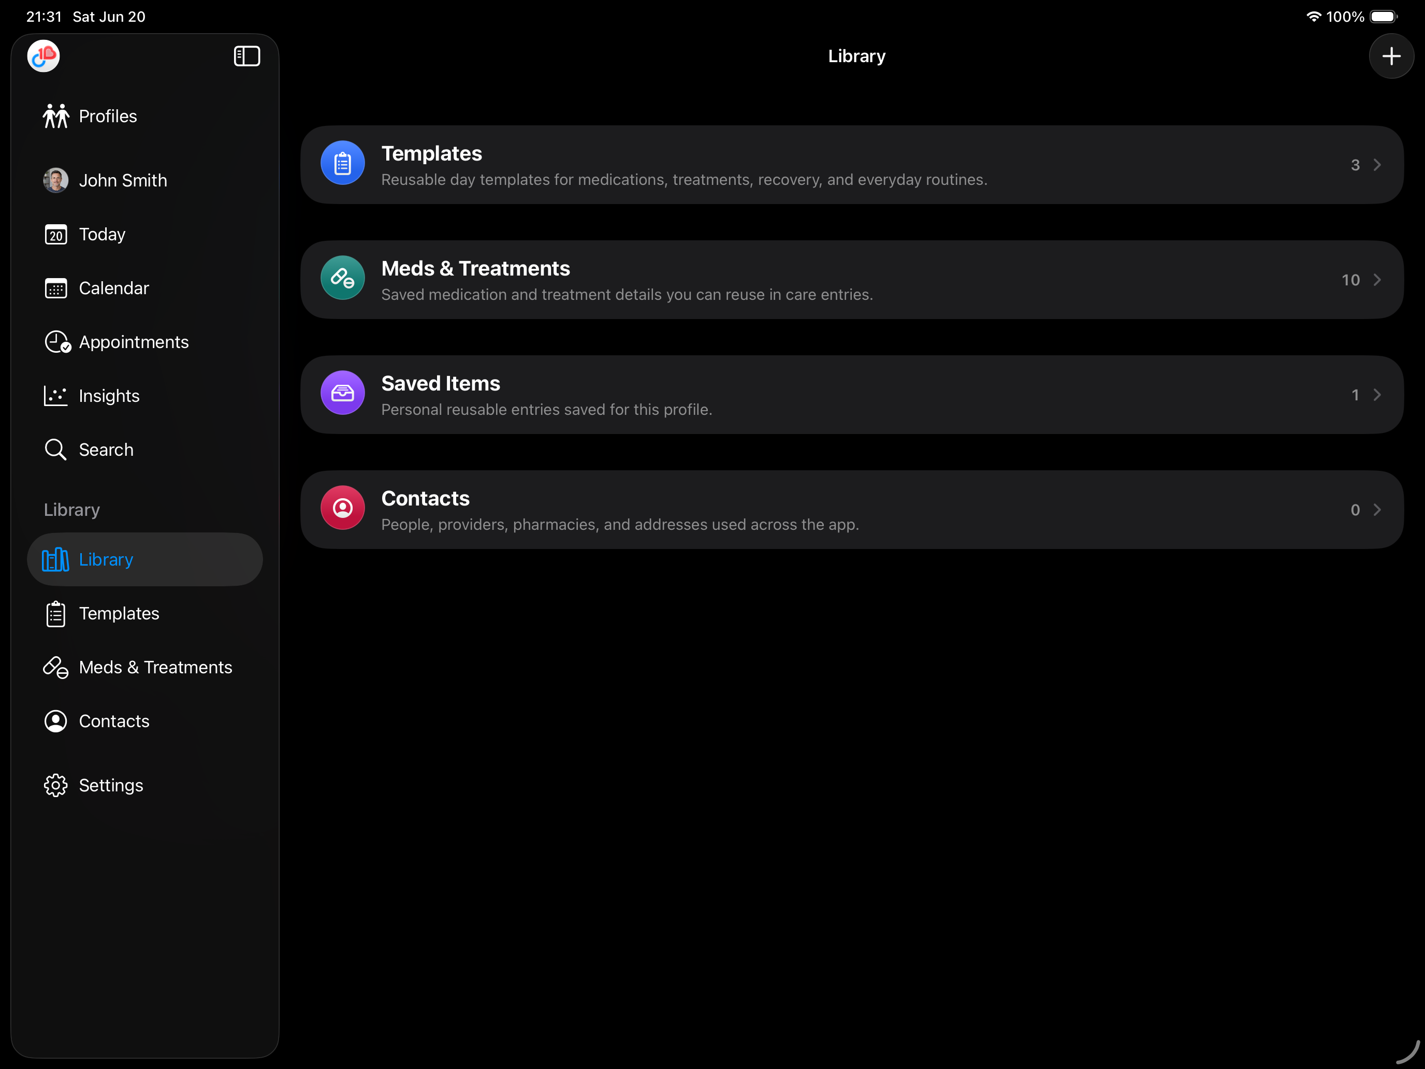
Task: Open the Saved Items card title
Action: (441, 383)
